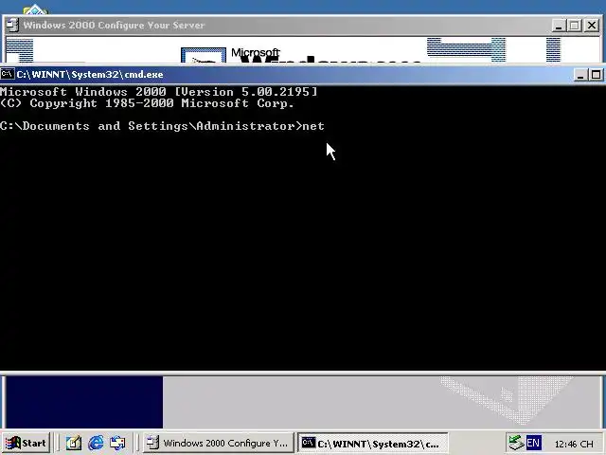Click the Copyright 1985-2000 Microsoft Corp. line

point(147,103)
